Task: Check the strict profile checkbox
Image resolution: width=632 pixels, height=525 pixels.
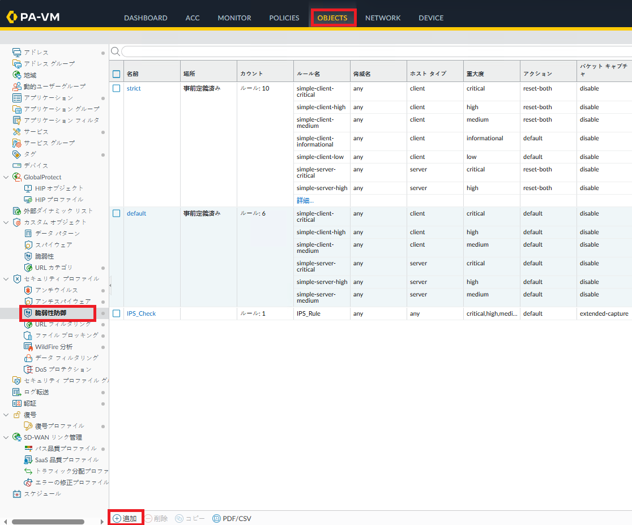Action: (x=117, y=88)
